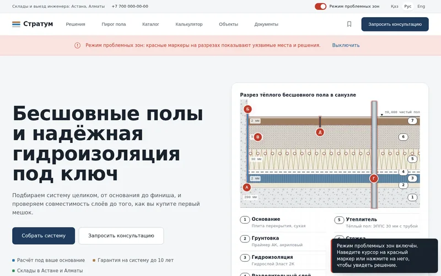The image size is (441, 276).
Task: Click Склады и выезд инженера text
Action: [x=58, y=6]
